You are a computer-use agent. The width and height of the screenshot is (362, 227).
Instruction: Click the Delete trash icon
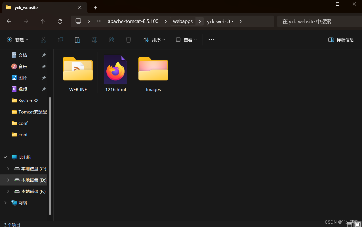pyautogui.click(x=129, y=40)
